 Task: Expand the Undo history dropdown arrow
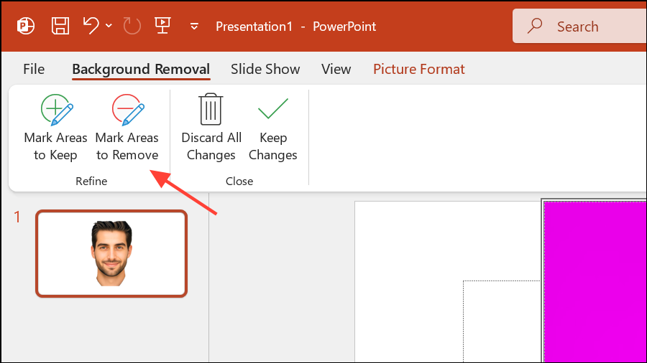pyautogui.click(x=109, y=27)
